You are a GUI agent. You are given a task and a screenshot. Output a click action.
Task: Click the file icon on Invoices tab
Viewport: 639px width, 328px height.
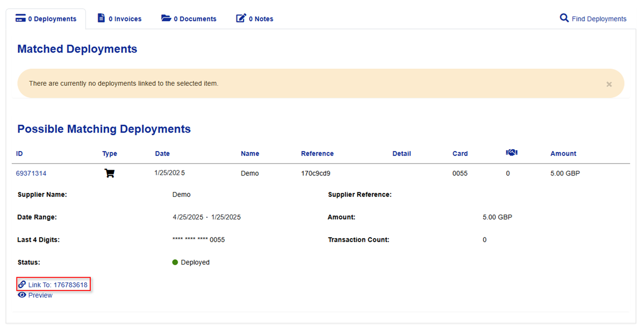coord(101,18)
